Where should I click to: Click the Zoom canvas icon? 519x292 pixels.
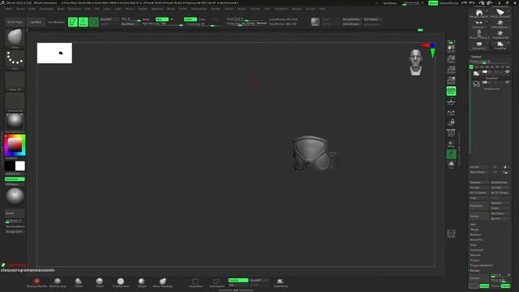[451, 59]
